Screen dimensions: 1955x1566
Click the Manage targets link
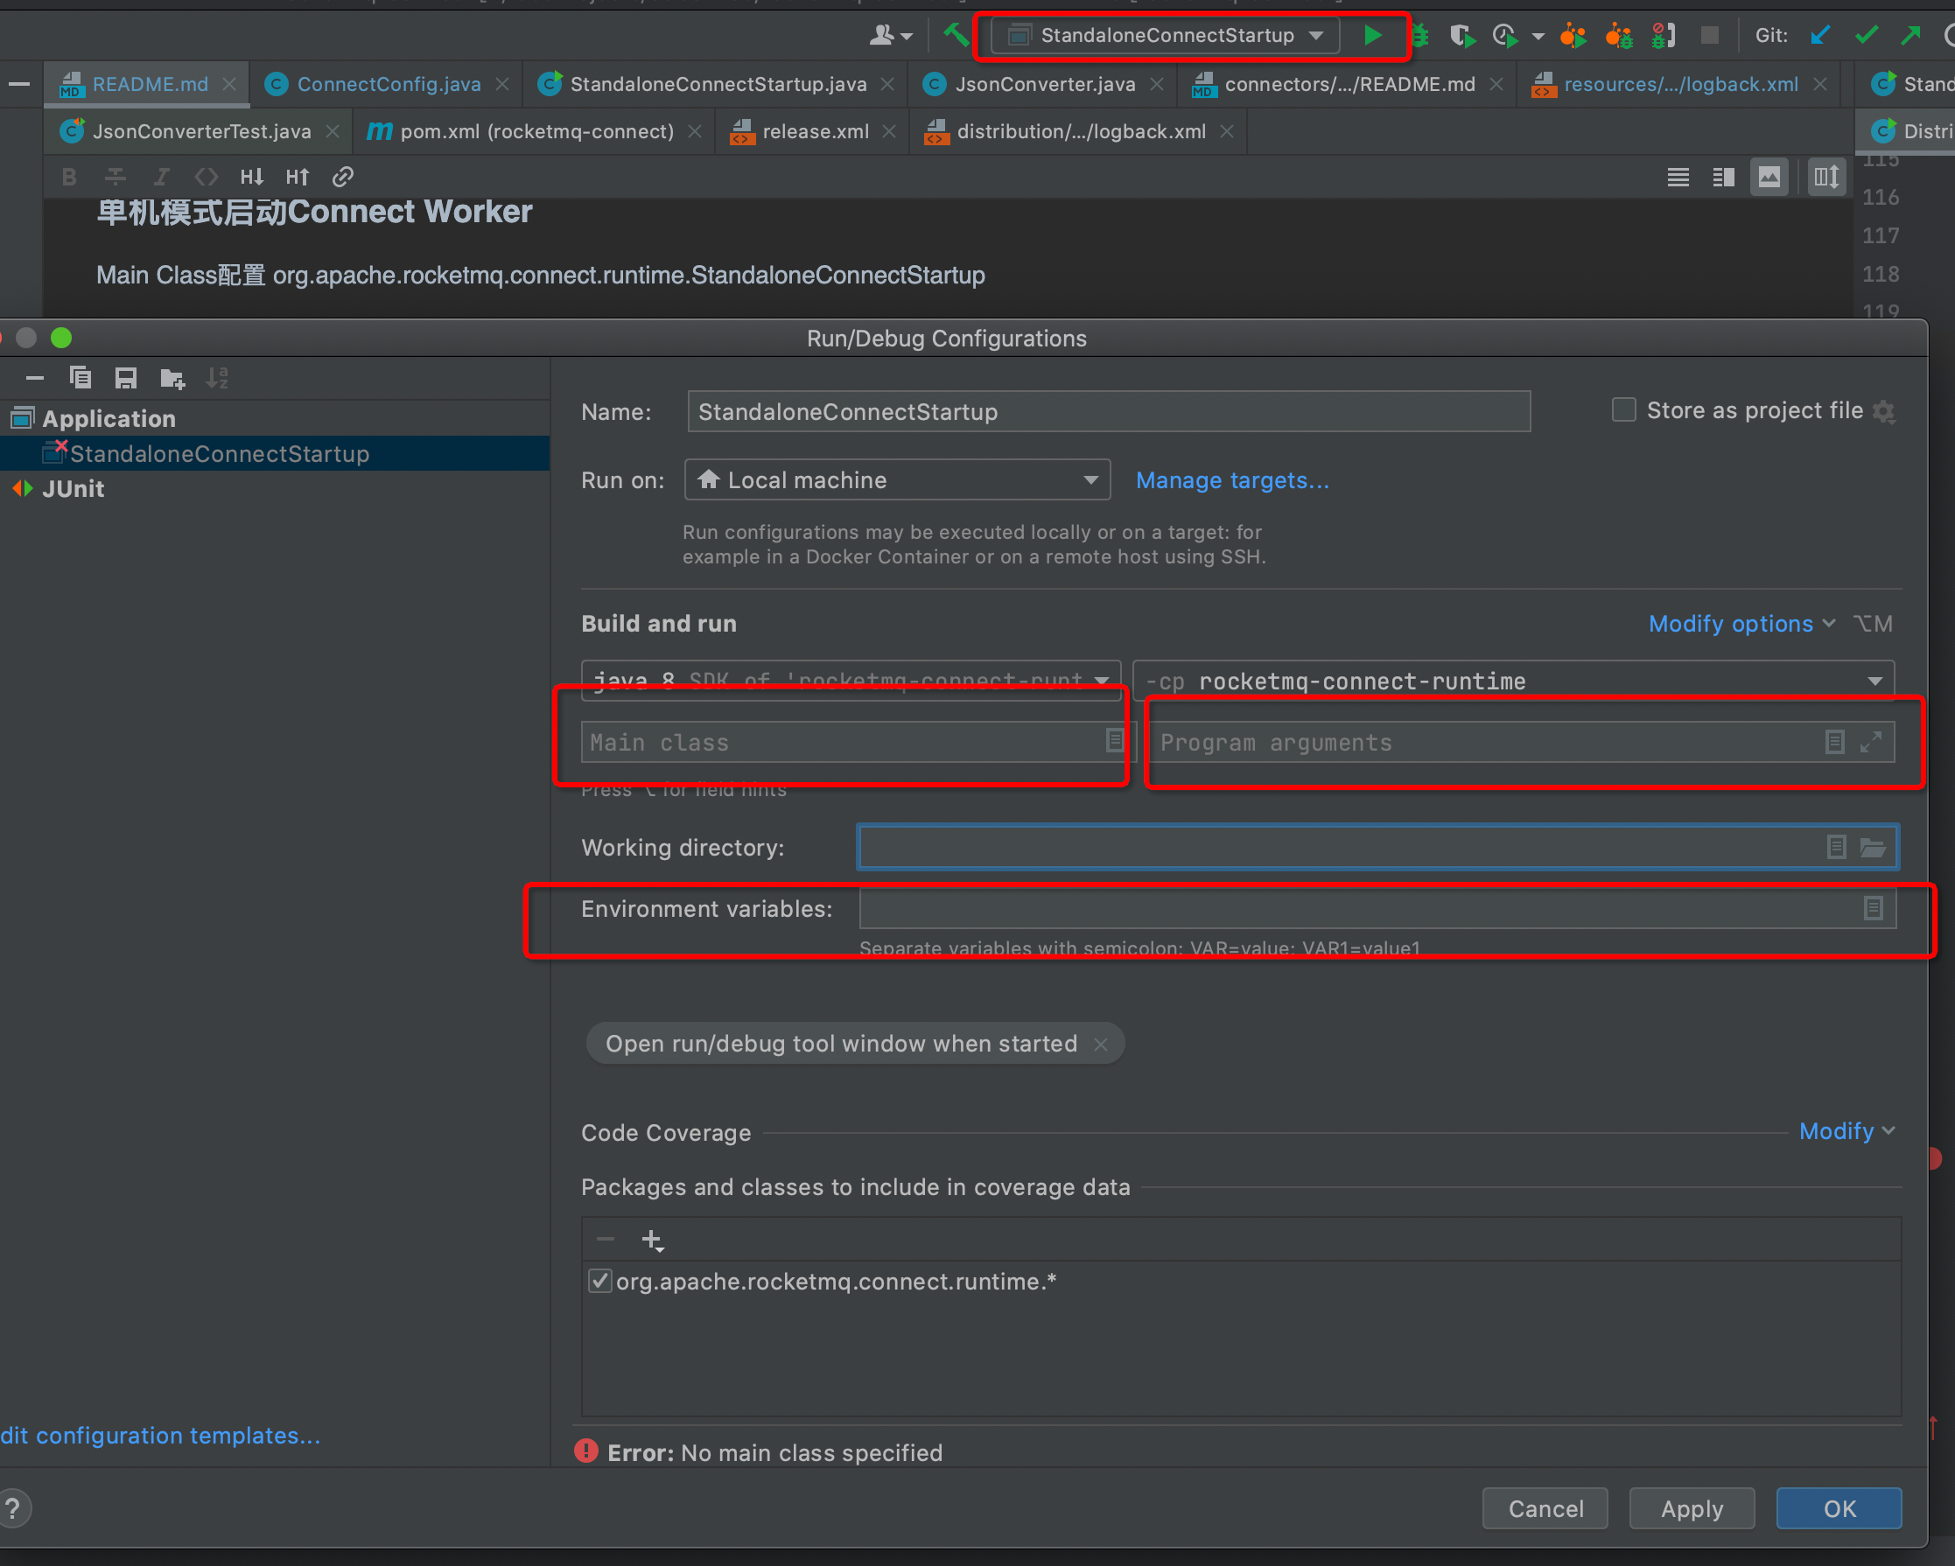1232,480
